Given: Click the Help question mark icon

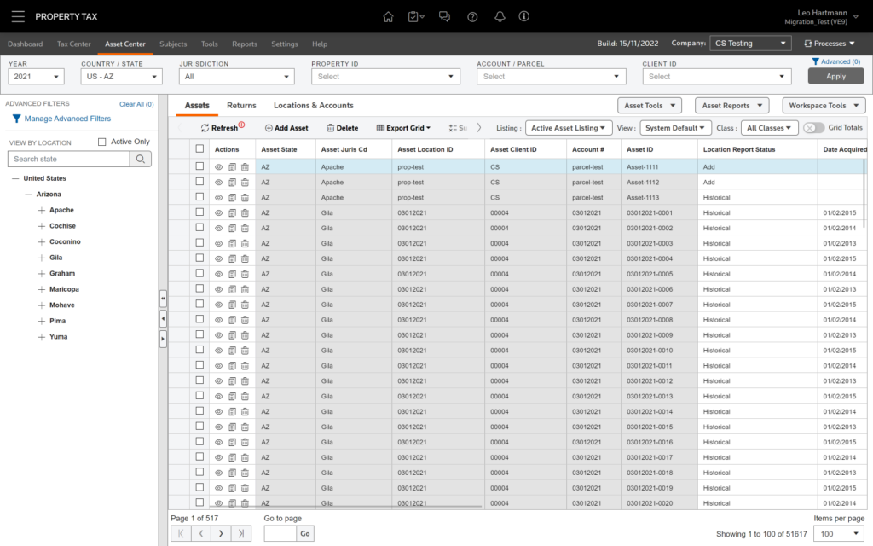Looking at the screenshot, I should (471, 15).
